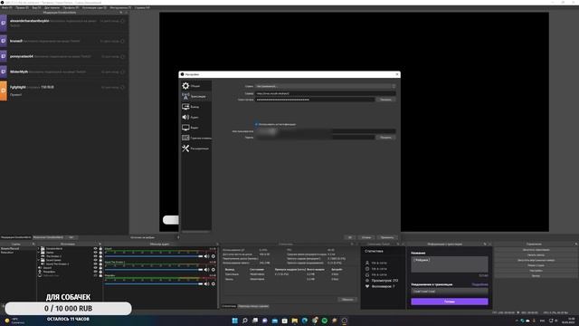Open gear options of first mixer channel
This screenshot has height=326, width=579.
(x=214, y=256)
